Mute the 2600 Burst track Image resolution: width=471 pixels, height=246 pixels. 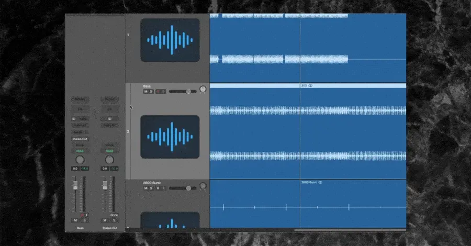145,188
